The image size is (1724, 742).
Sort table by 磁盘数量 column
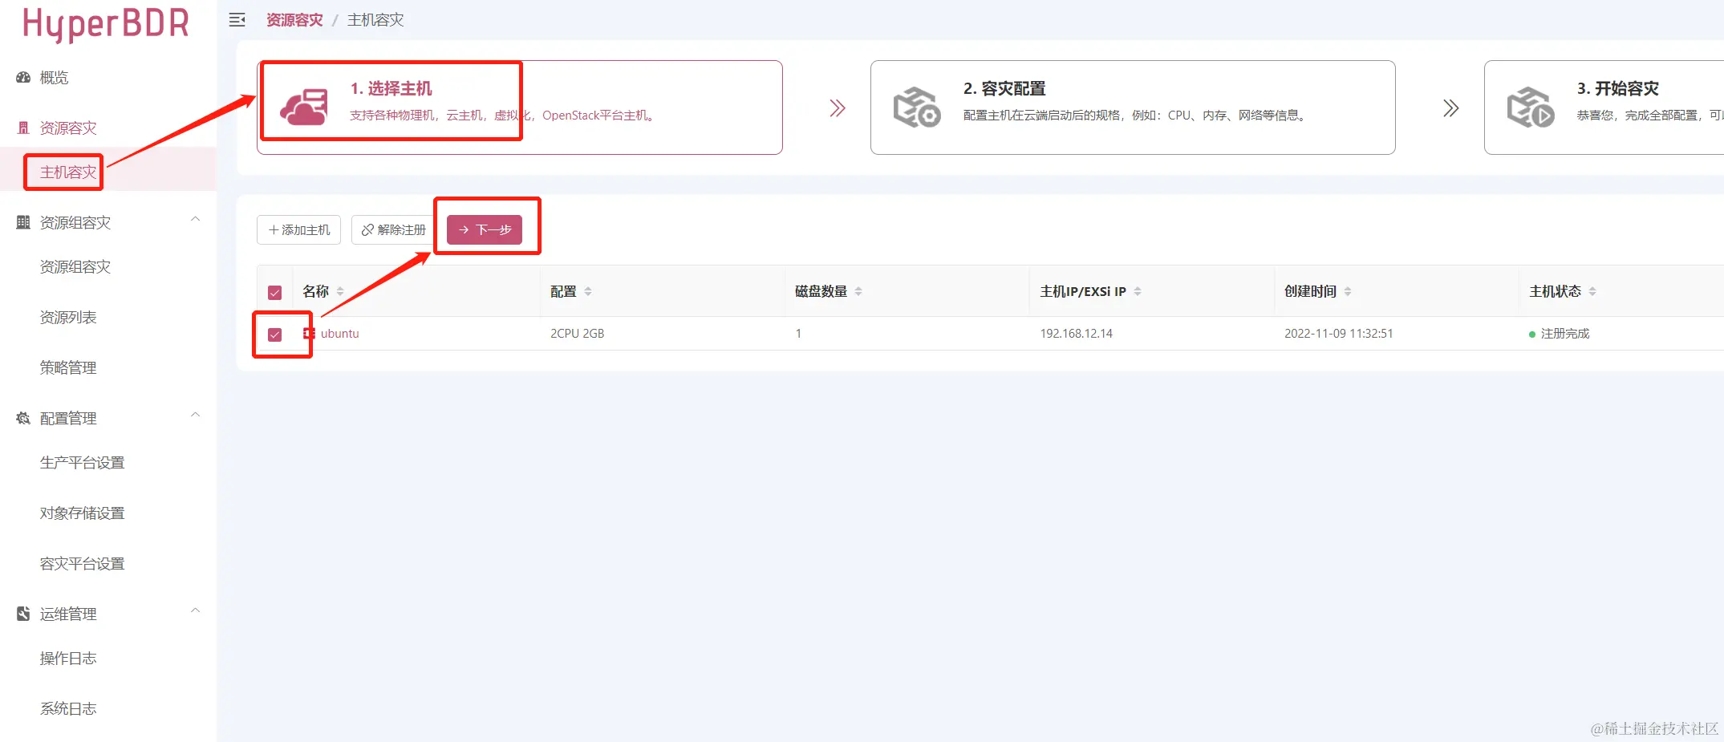pos(858,291)
